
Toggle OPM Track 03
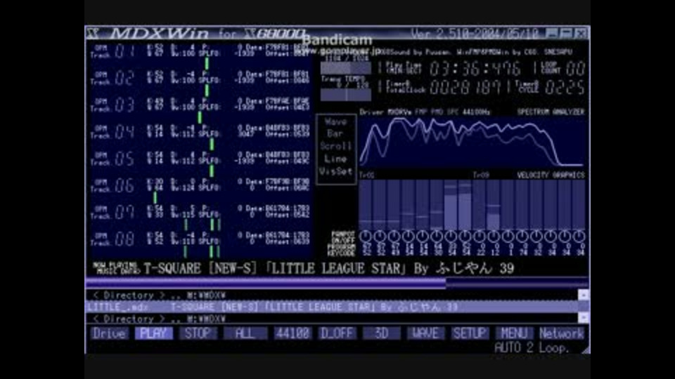pos(113,105)
